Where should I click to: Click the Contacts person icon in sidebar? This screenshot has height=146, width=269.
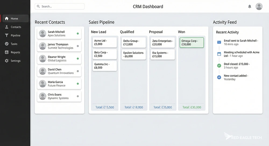[x=7, y=27]
